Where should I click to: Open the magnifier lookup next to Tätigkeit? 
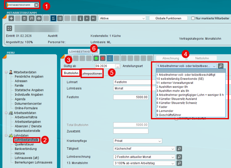(x=179, y=149)
